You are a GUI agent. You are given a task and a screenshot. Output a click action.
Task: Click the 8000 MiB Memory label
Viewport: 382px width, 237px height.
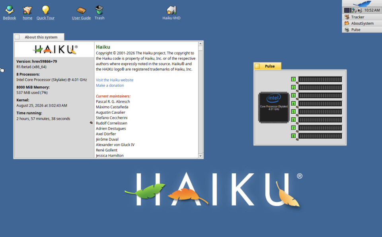click(33, 87)
